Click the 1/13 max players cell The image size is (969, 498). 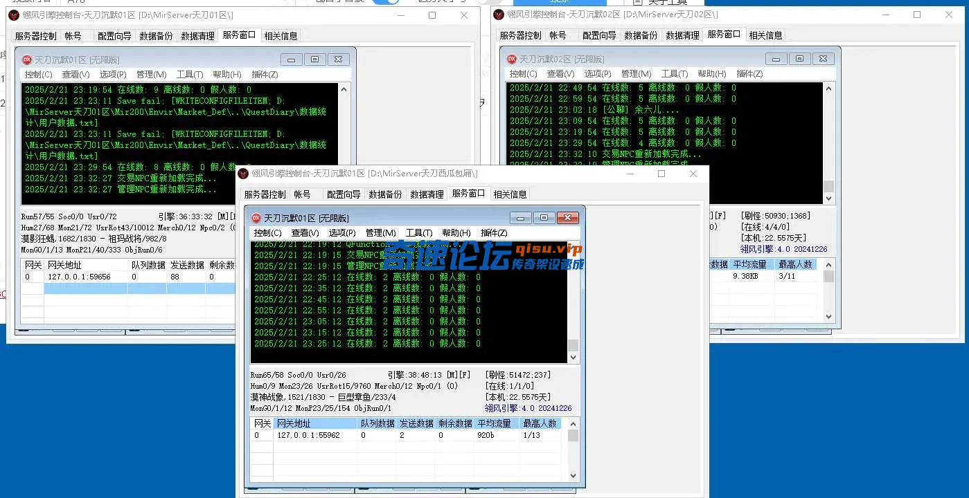tap(531, 435)
